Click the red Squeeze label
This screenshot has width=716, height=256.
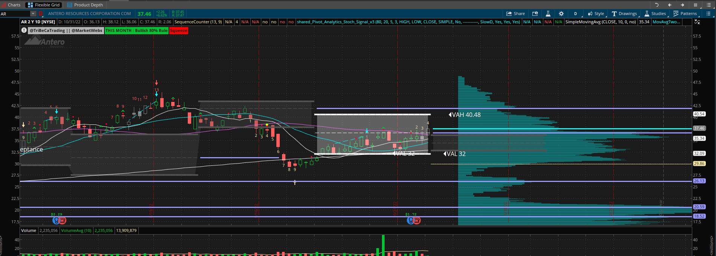179,30
